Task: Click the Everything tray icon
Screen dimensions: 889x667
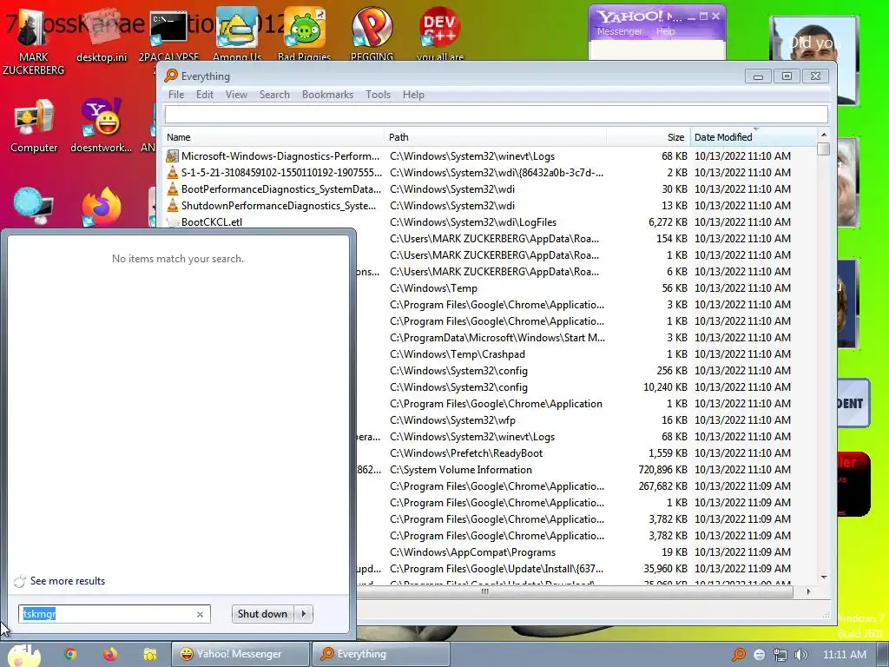Action: coord(739,655)
